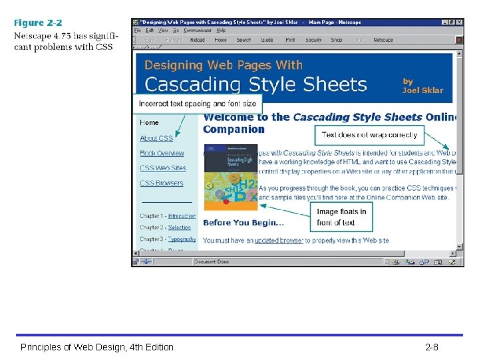Click the Newsgroups icon in status bar

424,262
